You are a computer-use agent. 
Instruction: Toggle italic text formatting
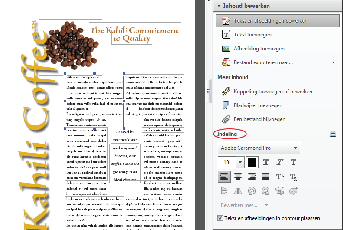point(280,162)
